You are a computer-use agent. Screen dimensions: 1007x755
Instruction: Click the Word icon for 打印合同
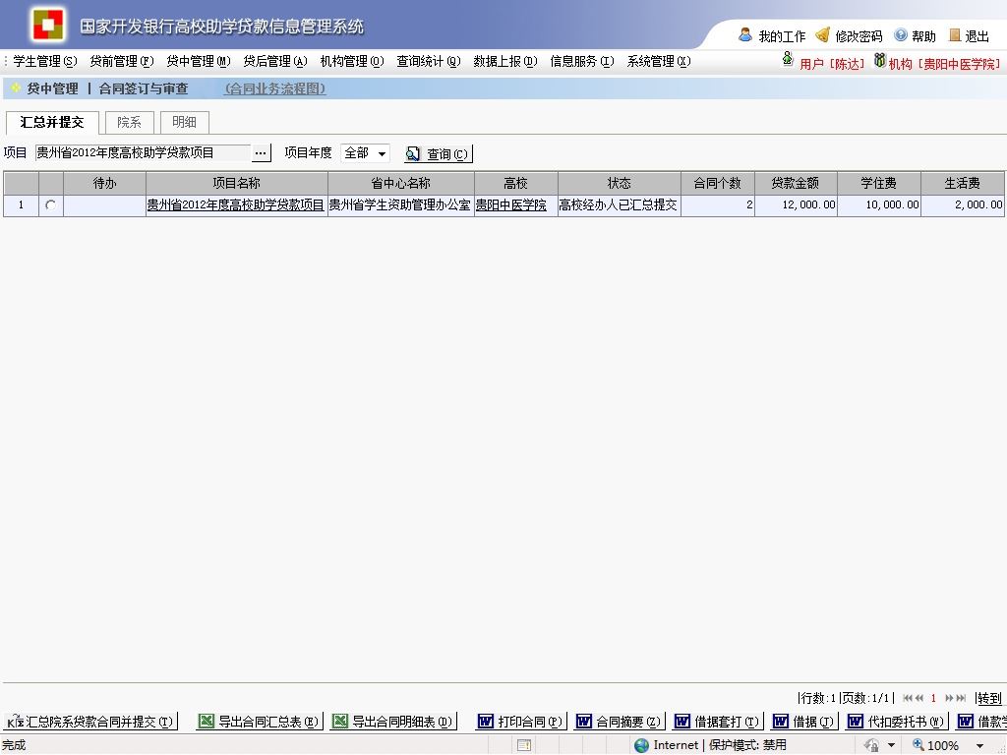coord(486,721)
